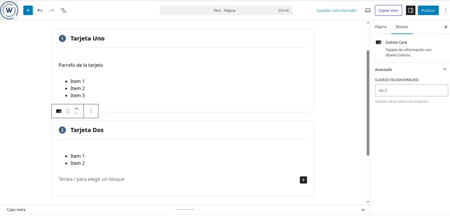Undo the last change

point(40,10)
